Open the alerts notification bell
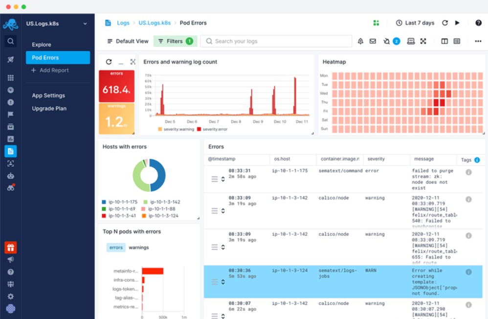Image resolution: width=488 pixels, height=319 pixels. (x=360, y=41)
